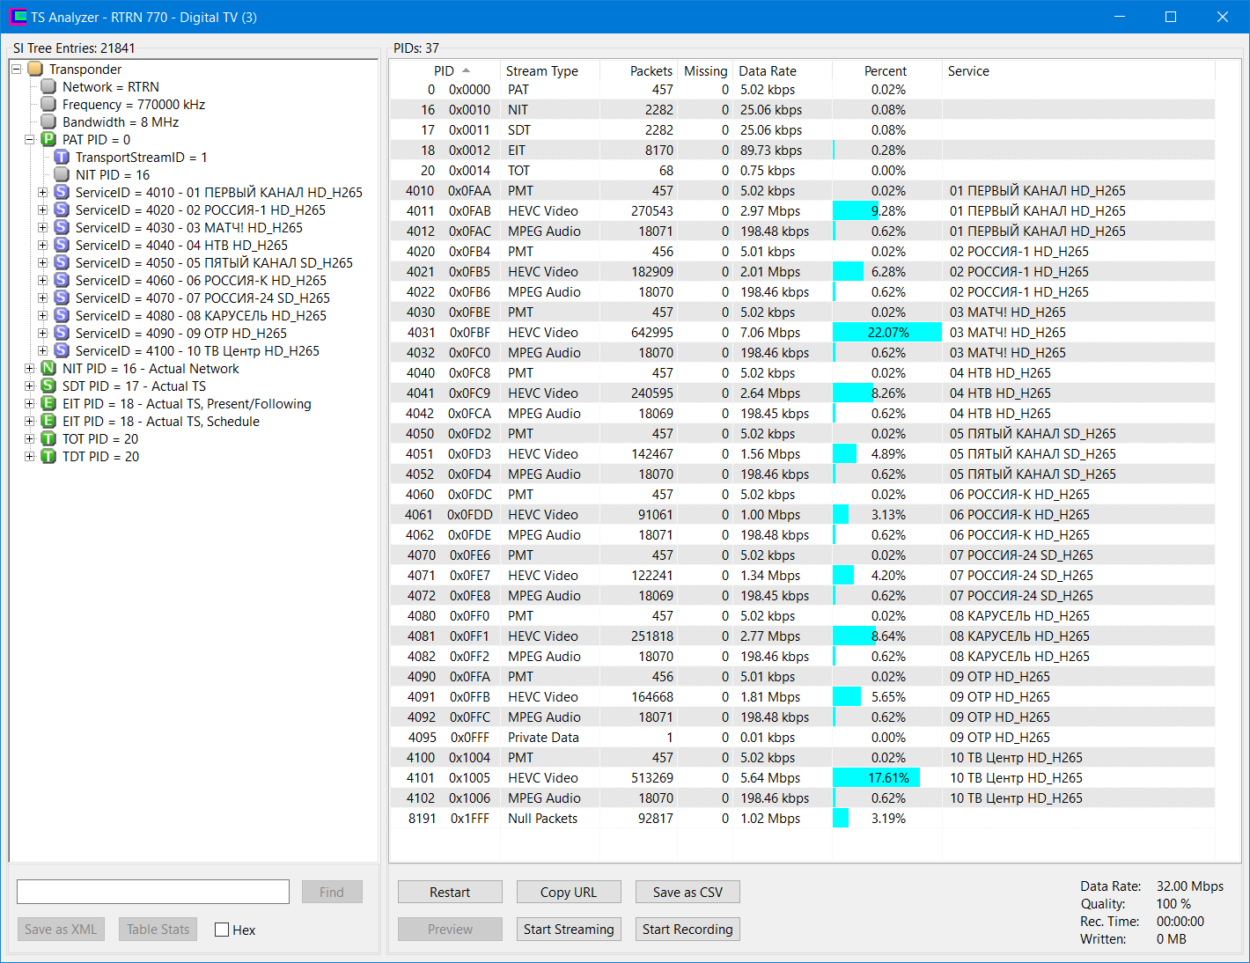
Task: Collapse the Transponder root node
Action: click(16, 70)
